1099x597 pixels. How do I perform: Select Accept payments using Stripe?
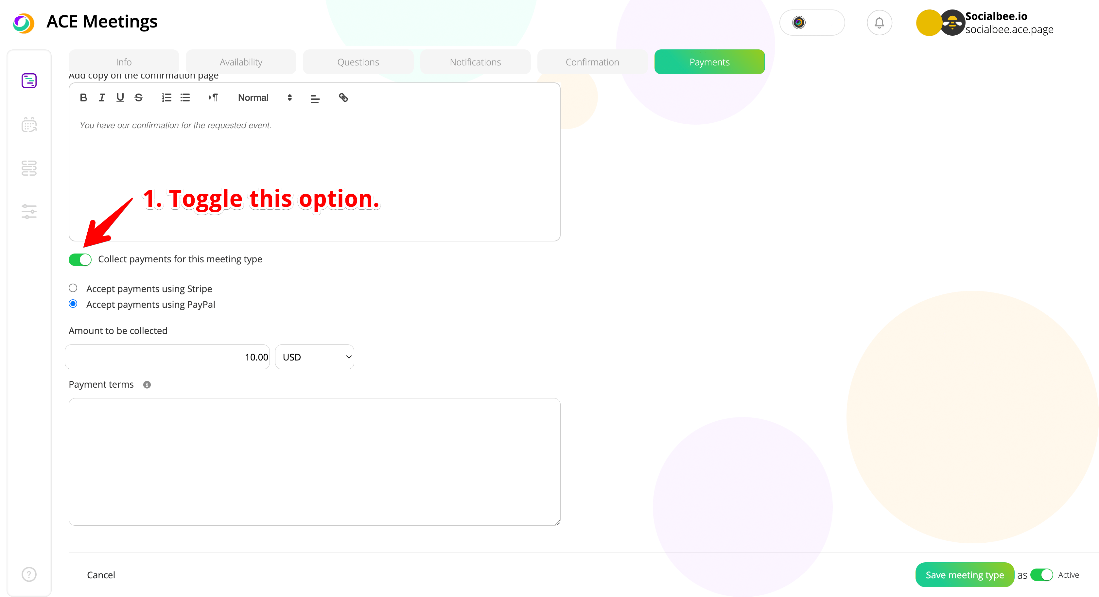(73, 288)
